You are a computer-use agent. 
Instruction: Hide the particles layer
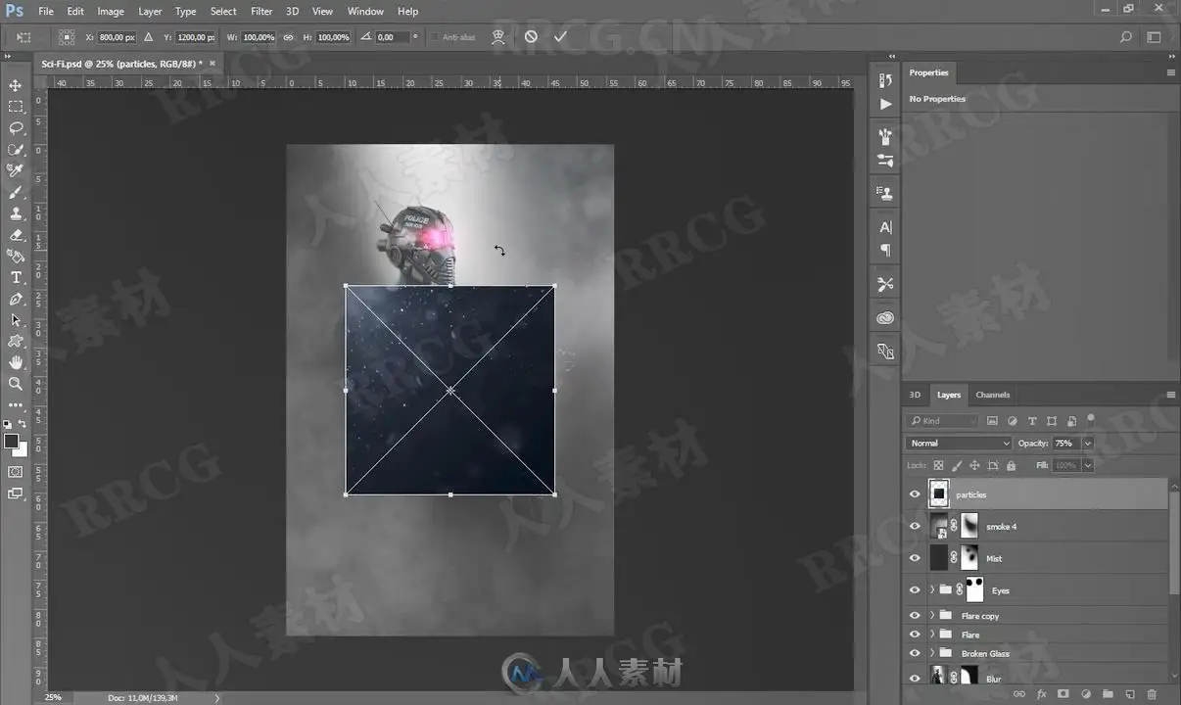tap(915, 494)
